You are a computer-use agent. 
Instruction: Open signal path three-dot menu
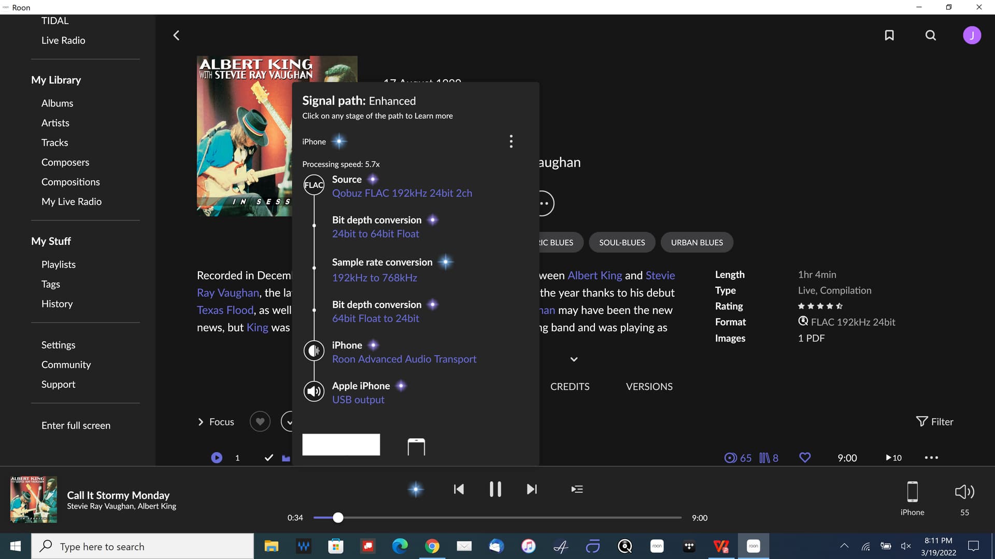coord(511,141)
